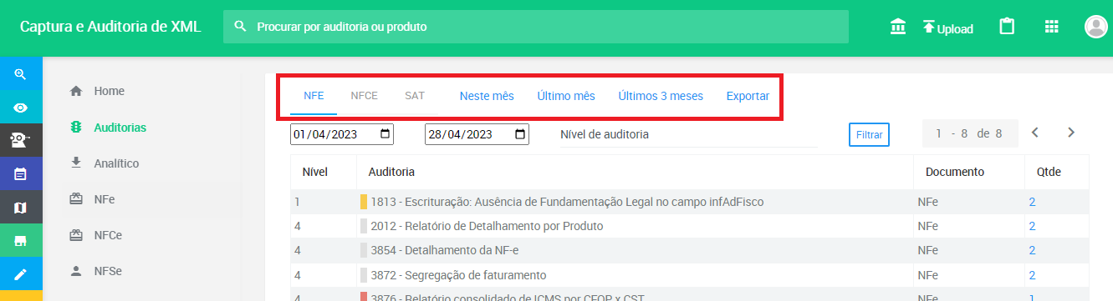The width and height of the screenshot is (1113, 301).
Task: Switch to the SAT tab
Action: [x=415, y=96]
